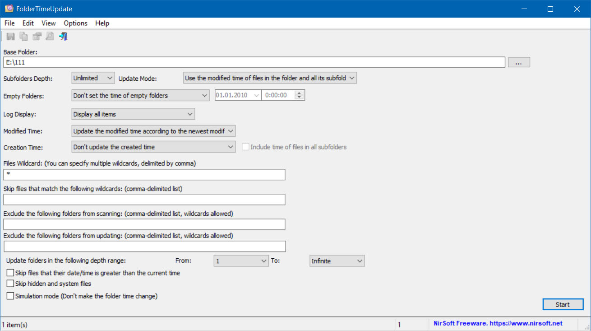Turn on Simulation mode checkbox
Image resolution: width=591 pixels, height=331 pixels.
click(x=10, y=296)
